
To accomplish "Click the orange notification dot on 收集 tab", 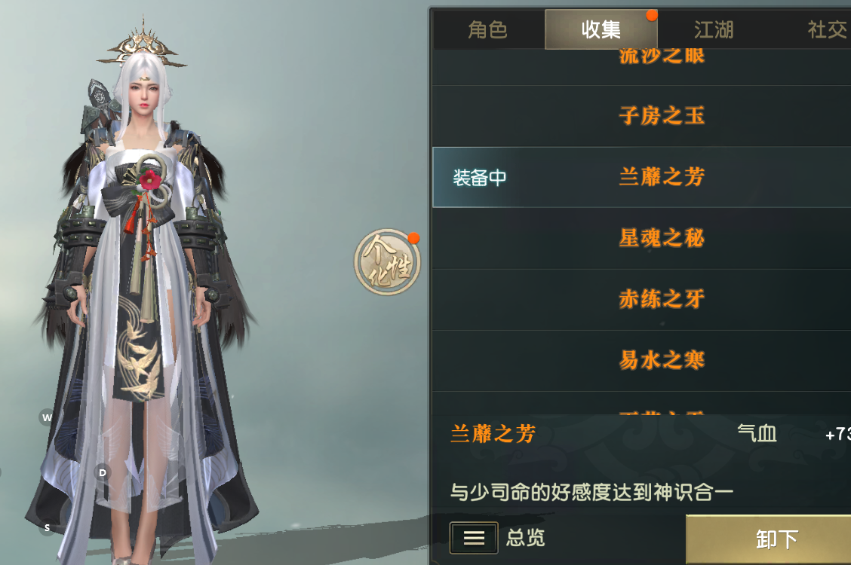I will (x=651, y=15).
